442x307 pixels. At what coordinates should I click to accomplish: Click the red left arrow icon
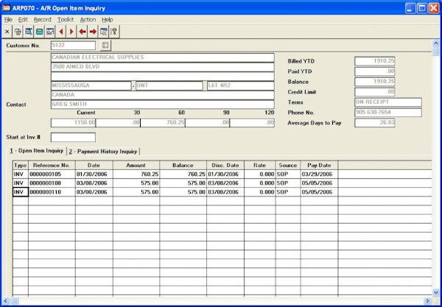(x=82, y=32)
